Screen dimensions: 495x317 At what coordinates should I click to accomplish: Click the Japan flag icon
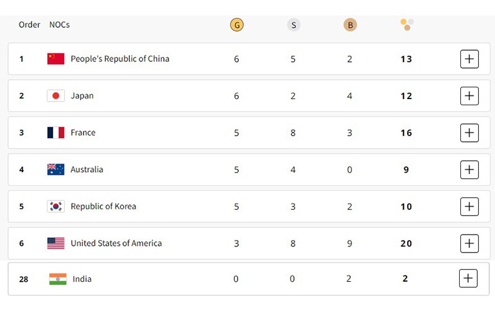[x=56, y=96]
